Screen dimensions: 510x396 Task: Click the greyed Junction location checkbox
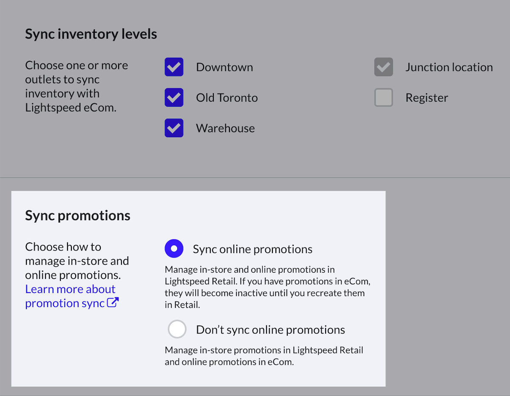[x=383, y=67]
